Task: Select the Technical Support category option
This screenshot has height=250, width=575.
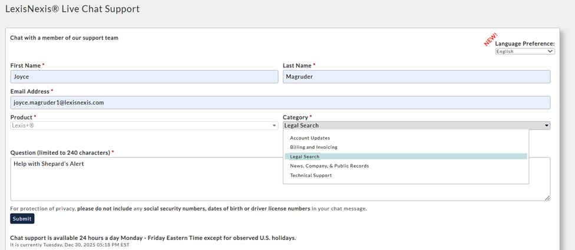Action: 310,175
